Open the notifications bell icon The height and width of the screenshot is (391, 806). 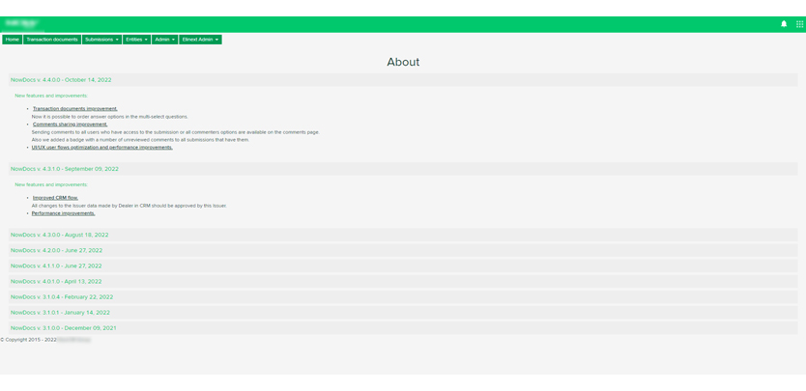784,24
